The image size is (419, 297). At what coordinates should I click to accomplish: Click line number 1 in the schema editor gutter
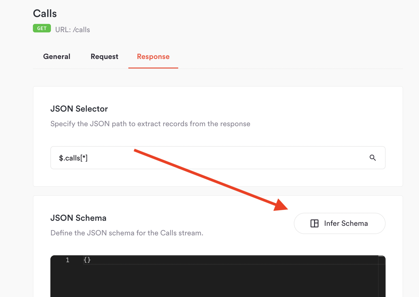pyautogui.click(x=68, y=260)
